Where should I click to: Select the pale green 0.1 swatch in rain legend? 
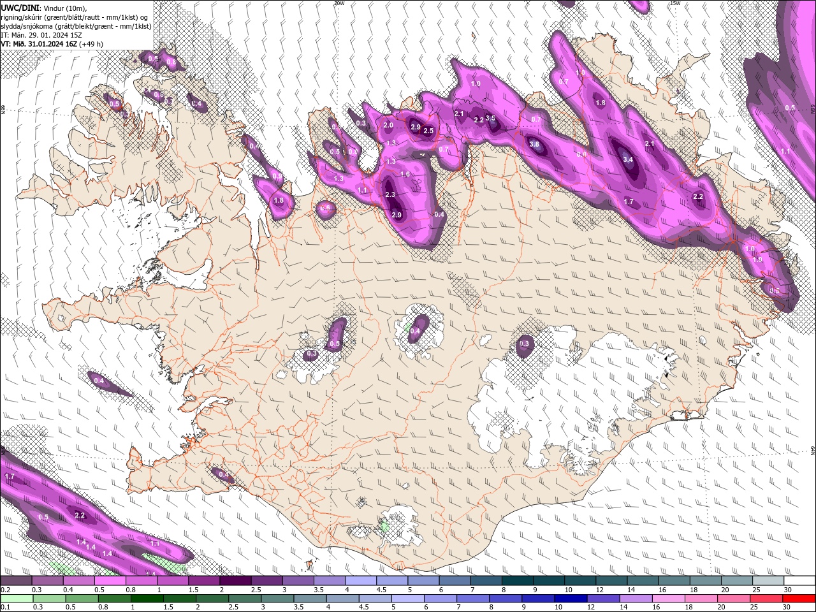[16, 599]
